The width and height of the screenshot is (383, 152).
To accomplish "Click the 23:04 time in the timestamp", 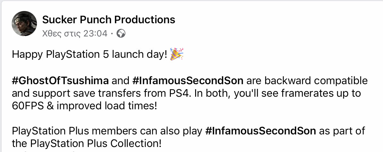I will 95,33.
